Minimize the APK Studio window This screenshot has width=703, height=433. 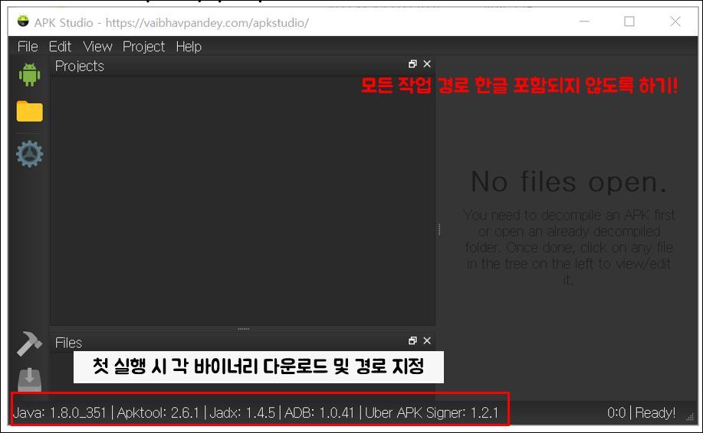coord(584,21)
